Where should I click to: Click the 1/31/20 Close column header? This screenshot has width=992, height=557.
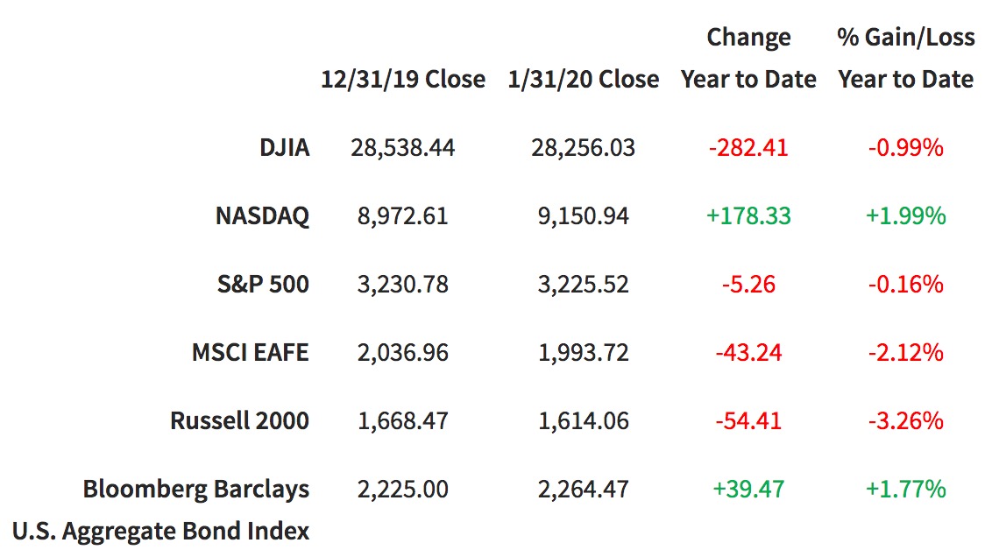pos(584,79)
